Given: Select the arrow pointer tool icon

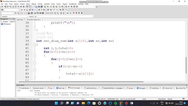Looking at the screenshot, I should [22, 13].
